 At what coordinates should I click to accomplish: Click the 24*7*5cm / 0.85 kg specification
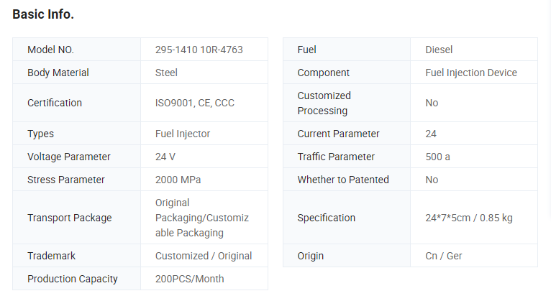(x=469, y=218)
